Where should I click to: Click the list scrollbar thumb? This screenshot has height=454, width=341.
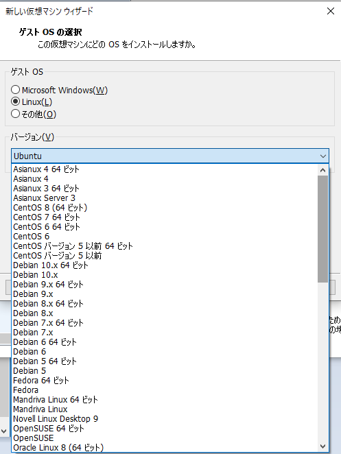pos(322,229)
